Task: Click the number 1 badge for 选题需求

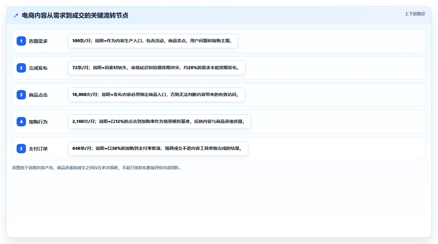Action: coord(21,41)
